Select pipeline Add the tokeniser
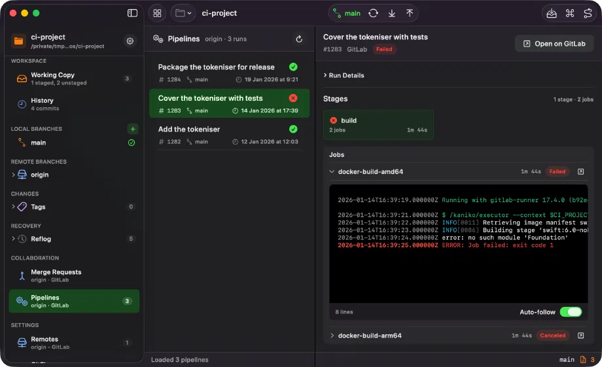This screenshot has height=367, width=602. (x=229, y=135)
